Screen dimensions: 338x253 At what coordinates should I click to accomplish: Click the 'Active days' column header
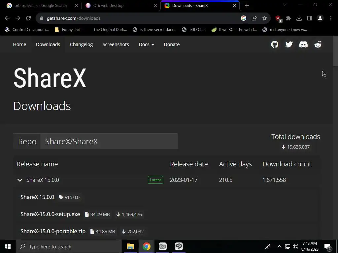(235, 164)
